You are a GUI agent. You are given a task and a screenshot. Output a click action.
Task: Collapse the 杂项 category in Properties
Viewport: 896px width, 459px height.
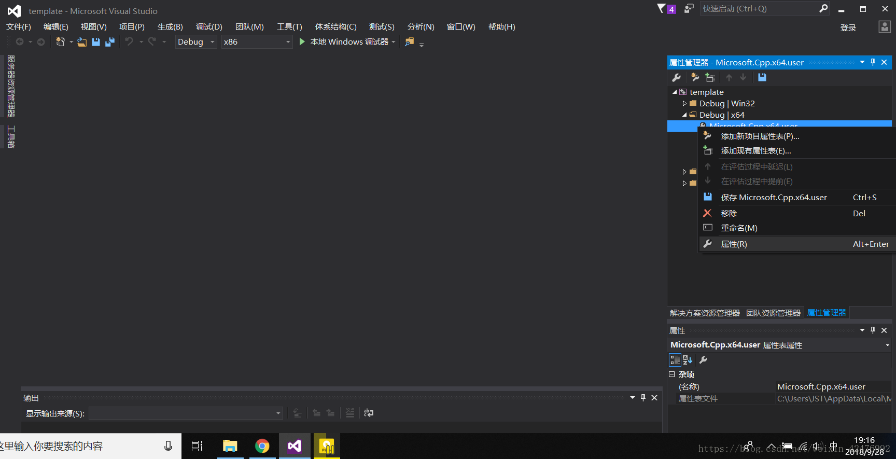(x=671, y=374)
